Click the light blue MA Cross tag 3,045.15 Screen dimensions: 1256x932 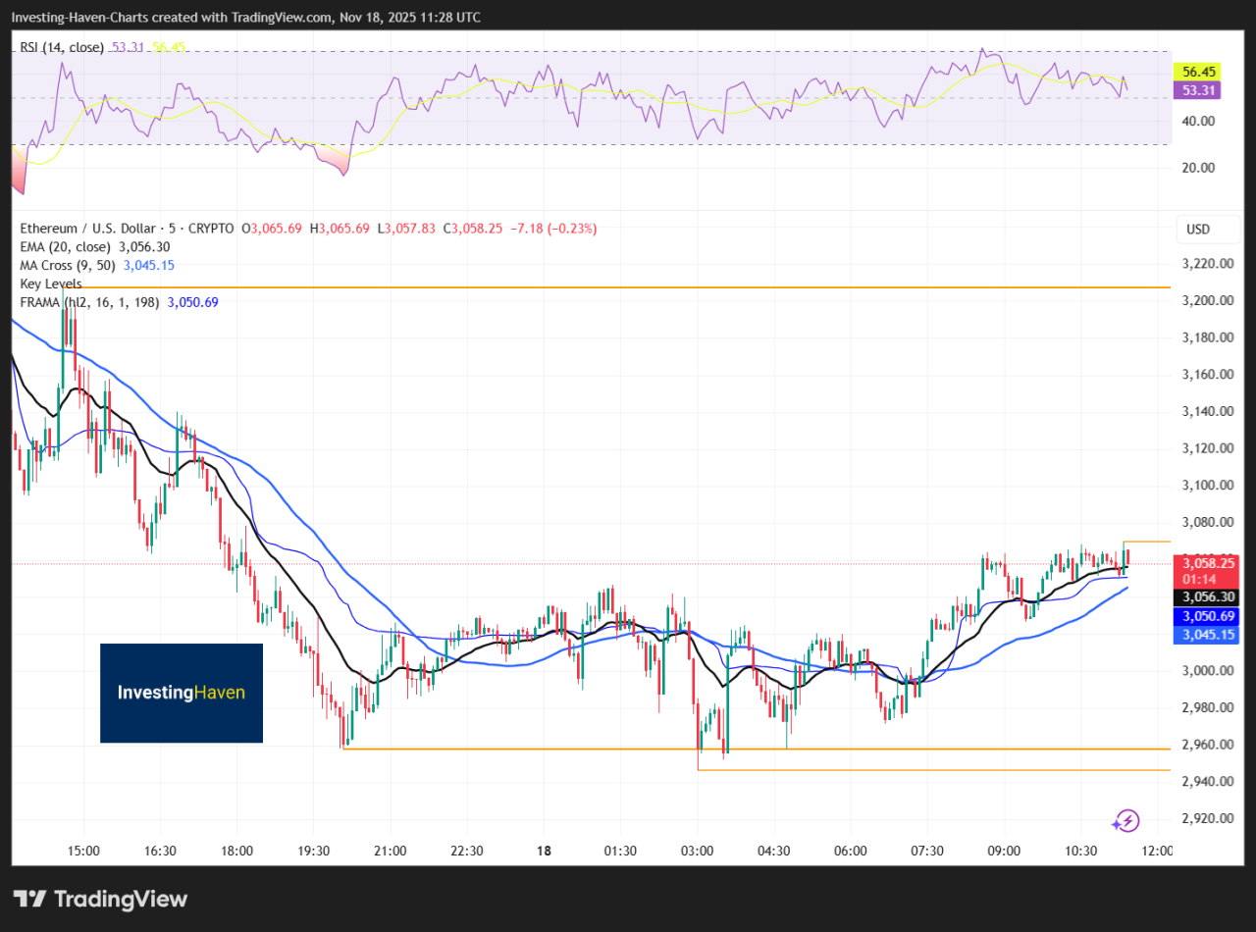1208,635
